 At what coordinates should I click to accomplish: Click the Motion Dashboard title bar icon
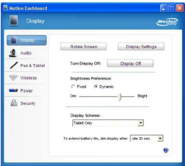pos(5,8)
